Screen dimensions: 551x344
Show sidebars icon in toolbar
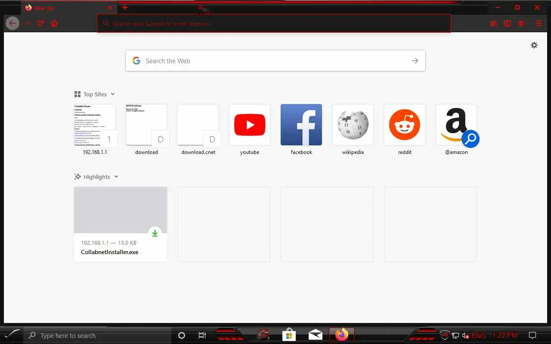point(508,23)
